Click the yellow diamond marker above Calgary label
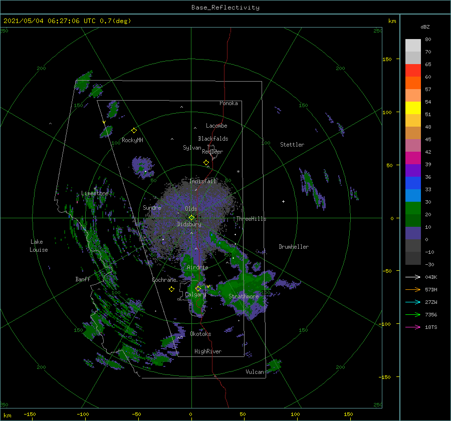451x421 pixels. (x=198, y=288)
